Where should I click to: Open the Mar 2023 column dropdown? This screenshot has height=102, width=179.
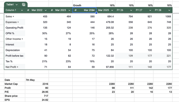coord(69,10)
